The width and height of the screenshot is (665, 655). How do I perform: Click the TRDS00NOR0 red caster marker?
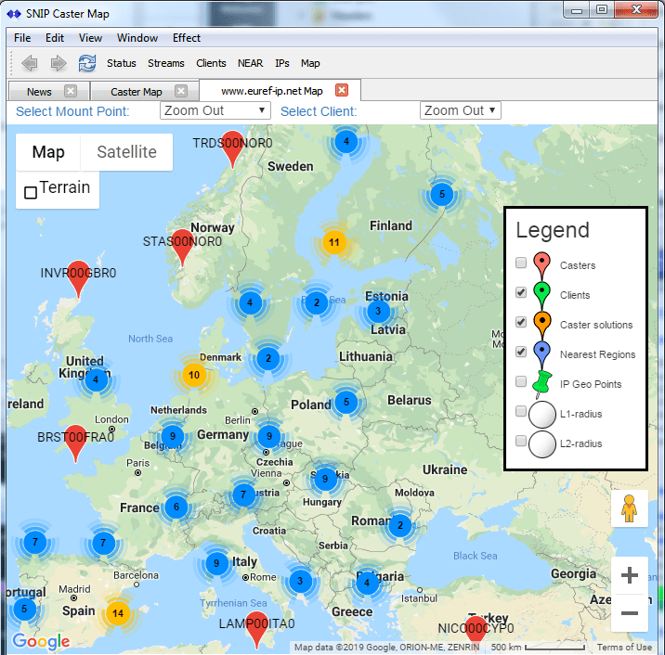232,149
